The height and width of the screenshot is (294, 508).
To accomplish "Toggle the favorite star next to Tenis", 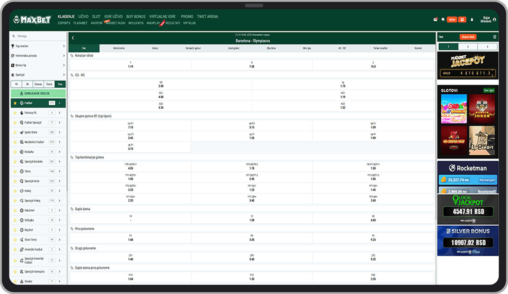I will (15, 171).
